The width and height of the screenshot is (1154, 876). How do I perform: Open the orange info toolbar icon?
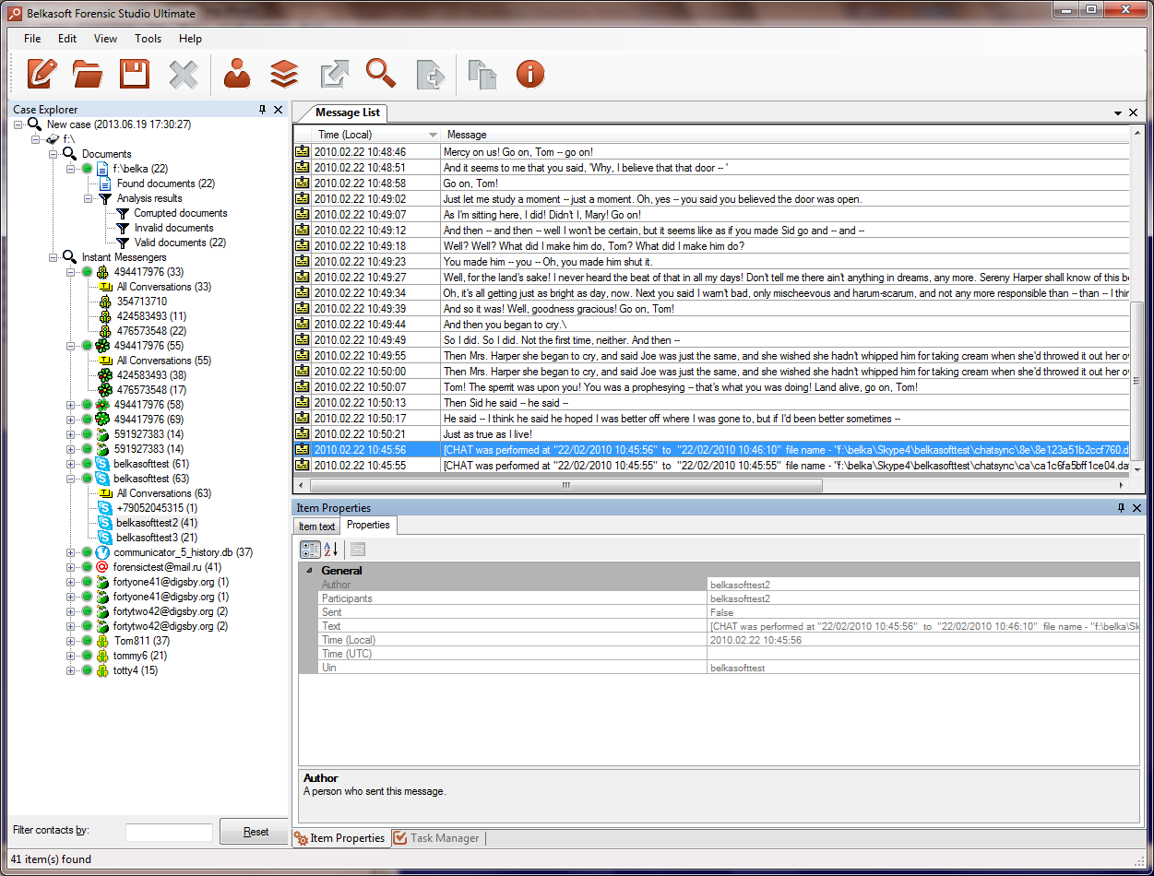[530, 74]
